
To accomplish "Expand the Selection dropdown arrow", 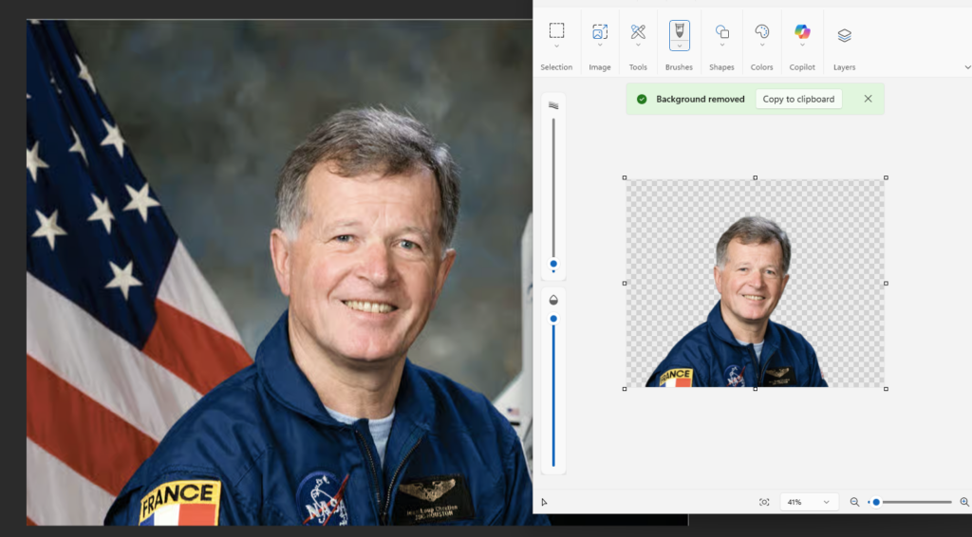I will pos(556,46).
